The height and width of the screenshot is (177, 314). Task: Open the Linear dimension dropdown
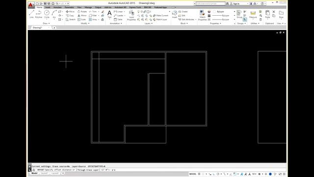124,12
